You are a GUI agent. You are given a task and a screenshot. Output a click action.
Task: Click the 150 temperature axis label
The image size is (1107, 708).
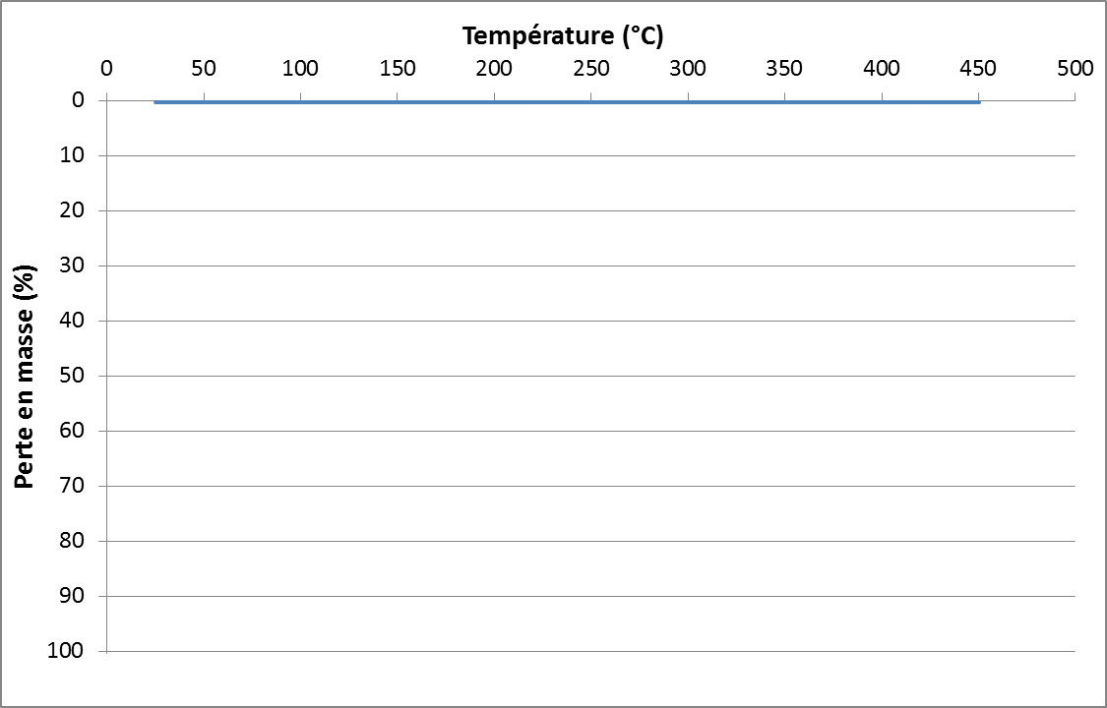[397, 69]
